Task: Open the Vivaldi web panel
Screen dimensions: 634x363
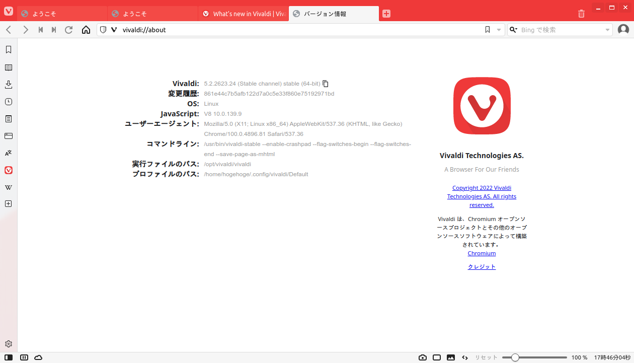Action: [x=9, y=170]
